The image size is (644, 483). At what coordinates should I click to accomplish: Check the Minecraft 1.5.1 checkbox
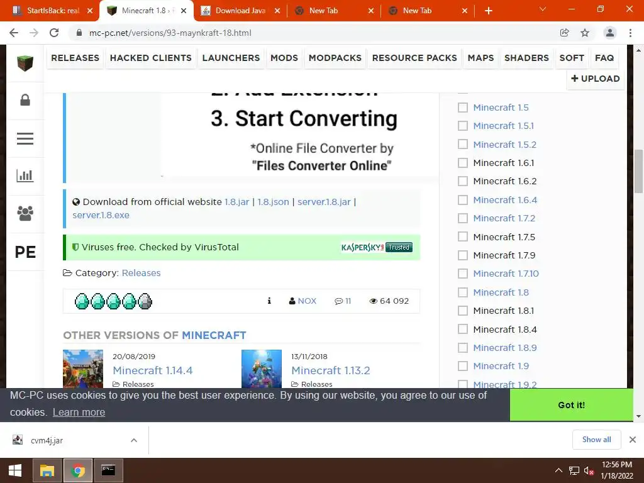click(x=463, y=126)
